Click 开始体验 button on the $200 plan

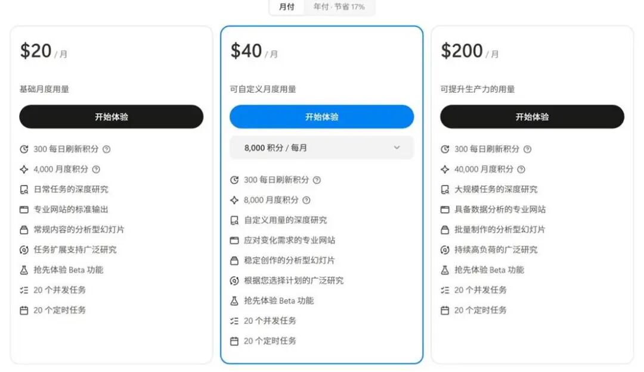(x=532, y=117)
